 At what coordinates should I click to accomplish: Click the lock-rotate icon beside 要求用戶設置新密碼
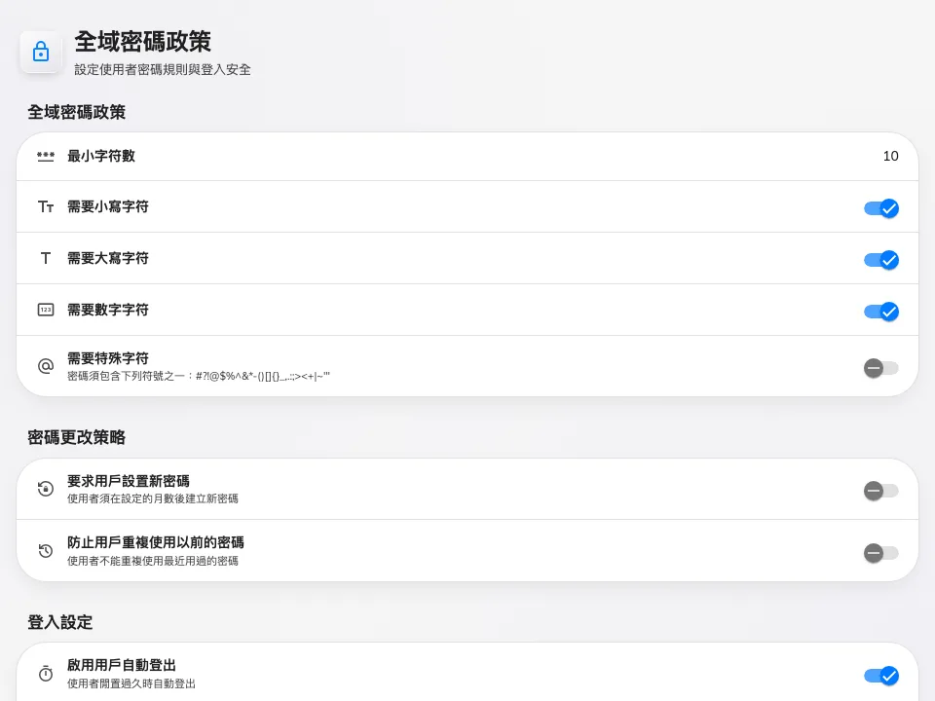point(46,489)
